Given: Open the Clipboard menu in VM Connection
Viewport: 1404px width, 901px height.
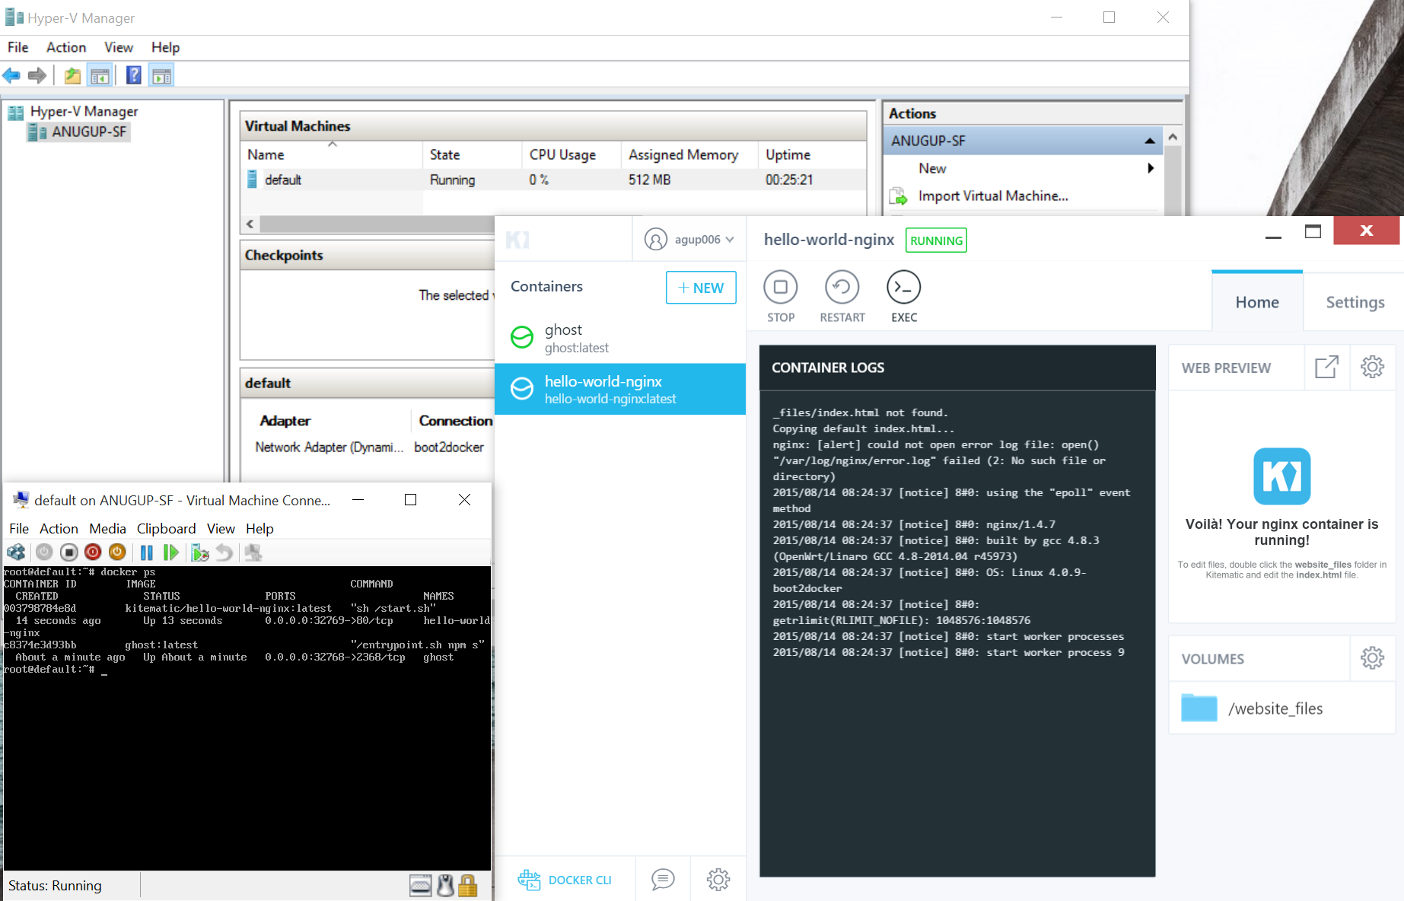Looking at the screenshot, I should (166, 528).
